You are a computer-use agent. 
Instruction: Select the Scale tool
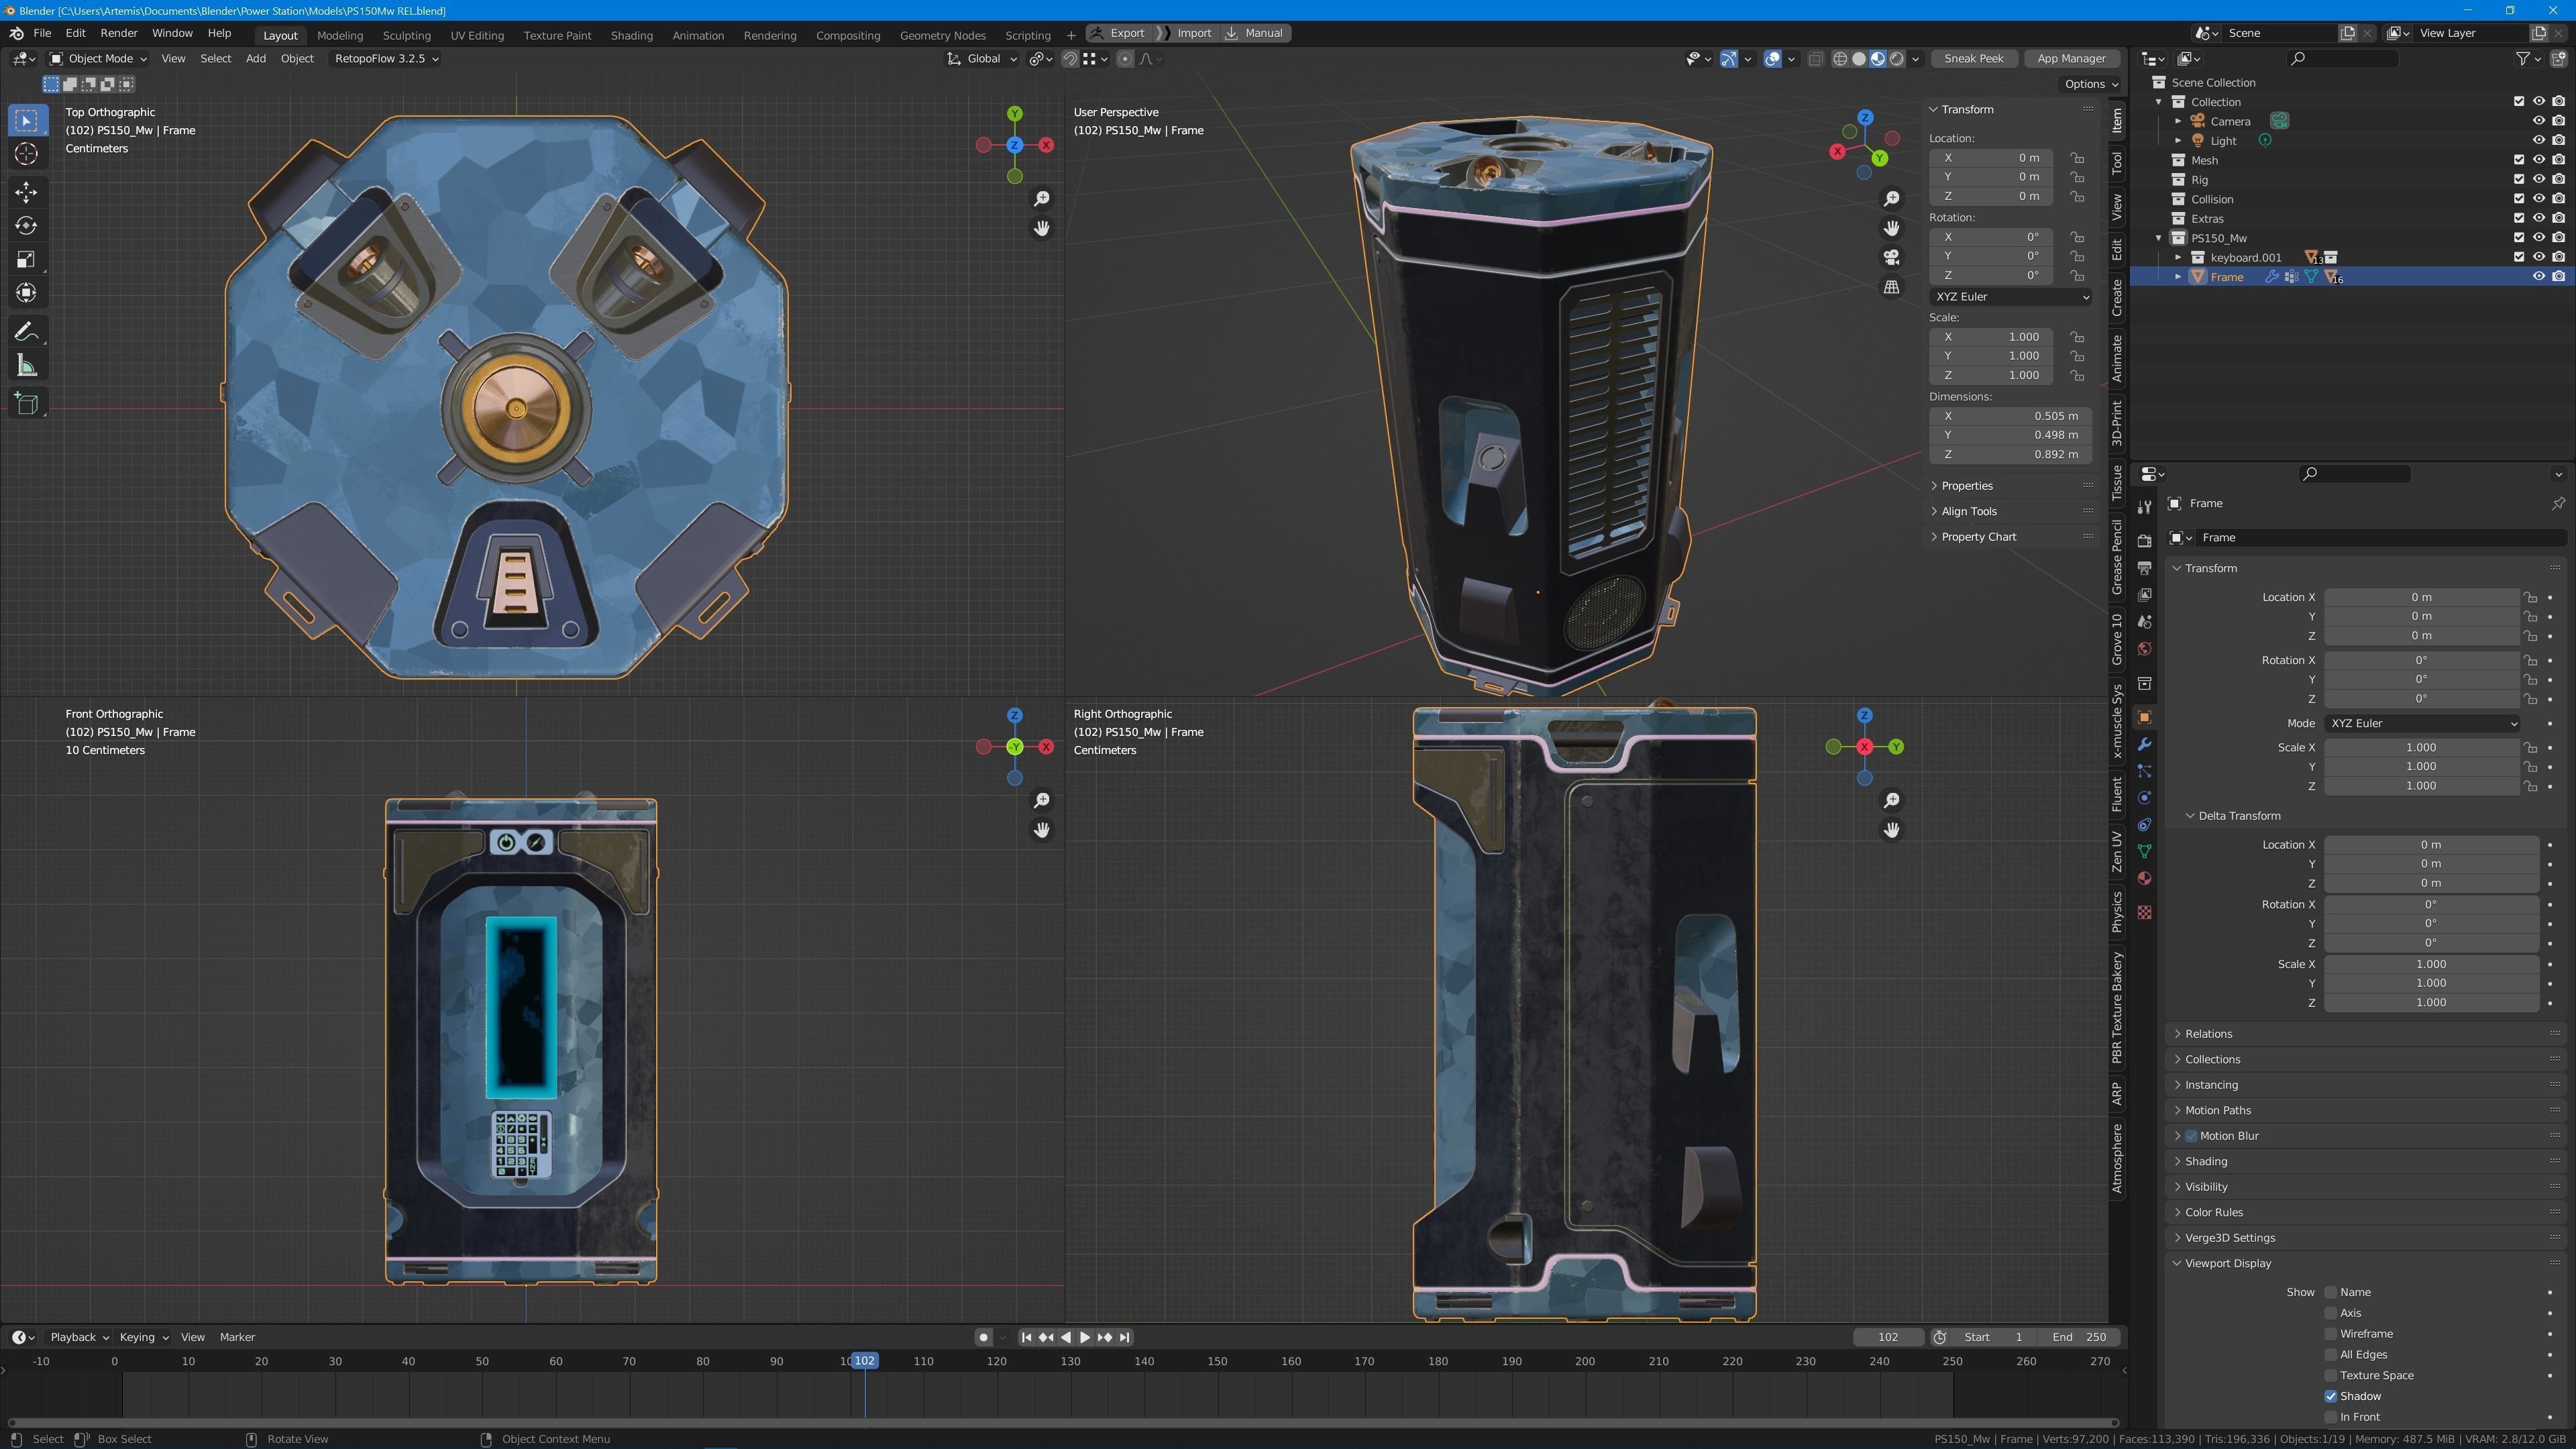click(27, 260)
